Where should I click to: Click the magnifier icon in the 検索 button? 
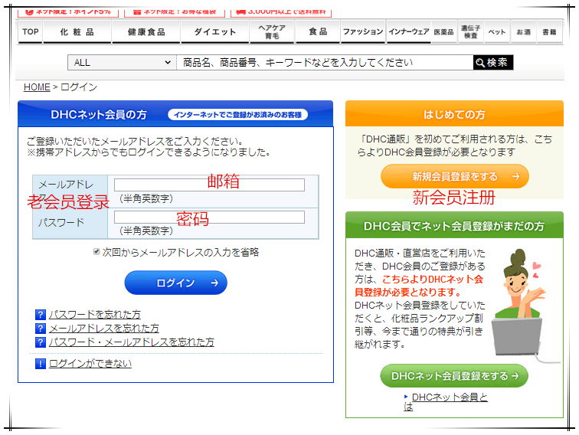480,62
